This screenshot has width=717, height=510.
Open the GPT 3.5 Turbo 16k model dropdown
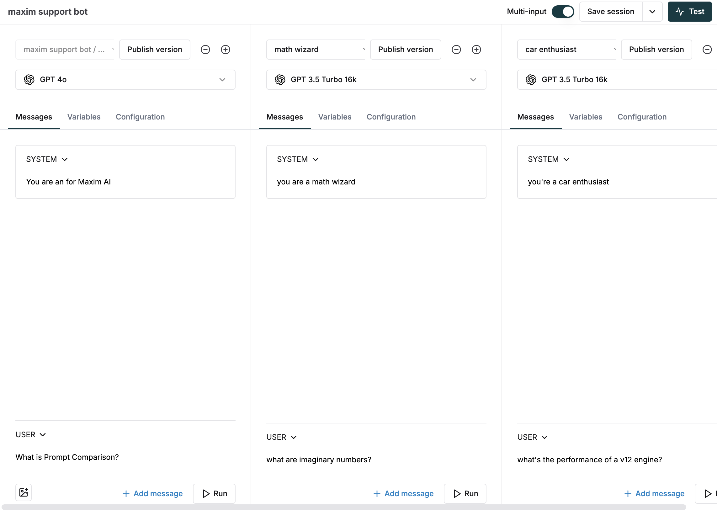pos(473,79)
